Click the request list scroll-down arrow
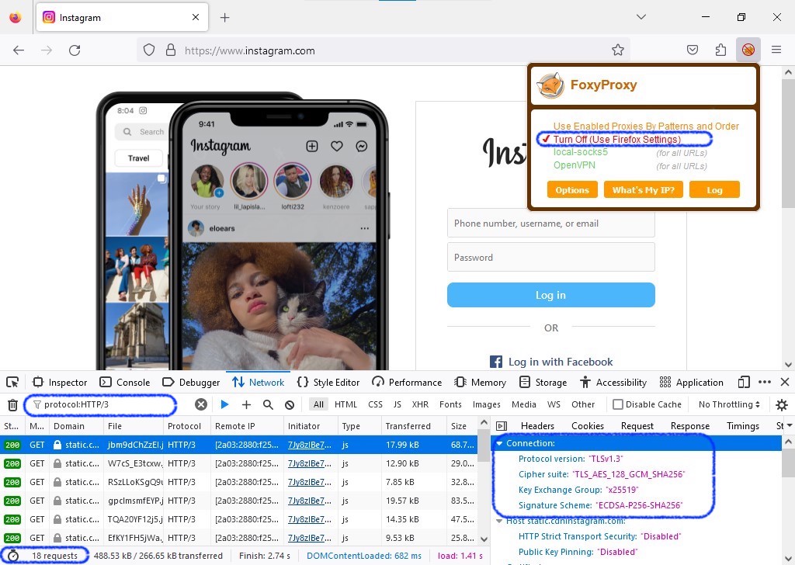The width and height of the screenshot is (795, 565). [484, 539]
